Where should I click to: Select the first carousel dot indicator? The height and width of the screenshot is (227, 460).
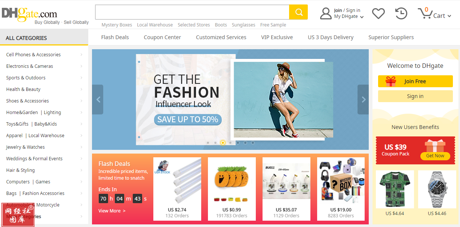coord(208,143)
